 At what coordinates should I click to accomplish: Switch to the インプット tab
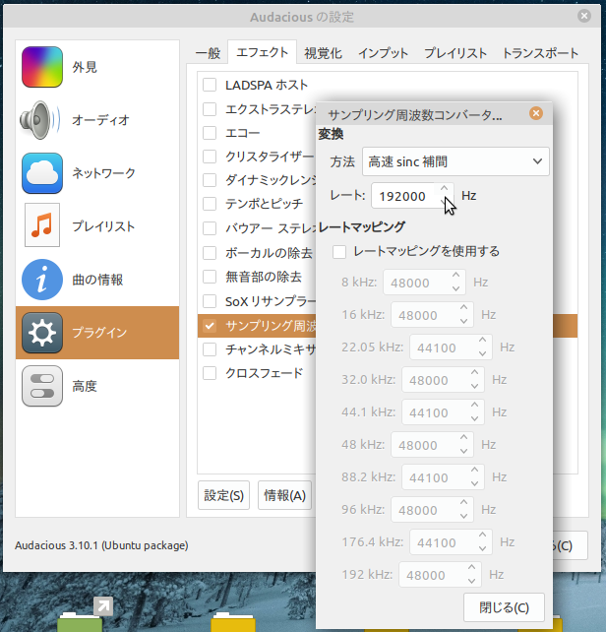pyautogui.click(x=384, y=53)
